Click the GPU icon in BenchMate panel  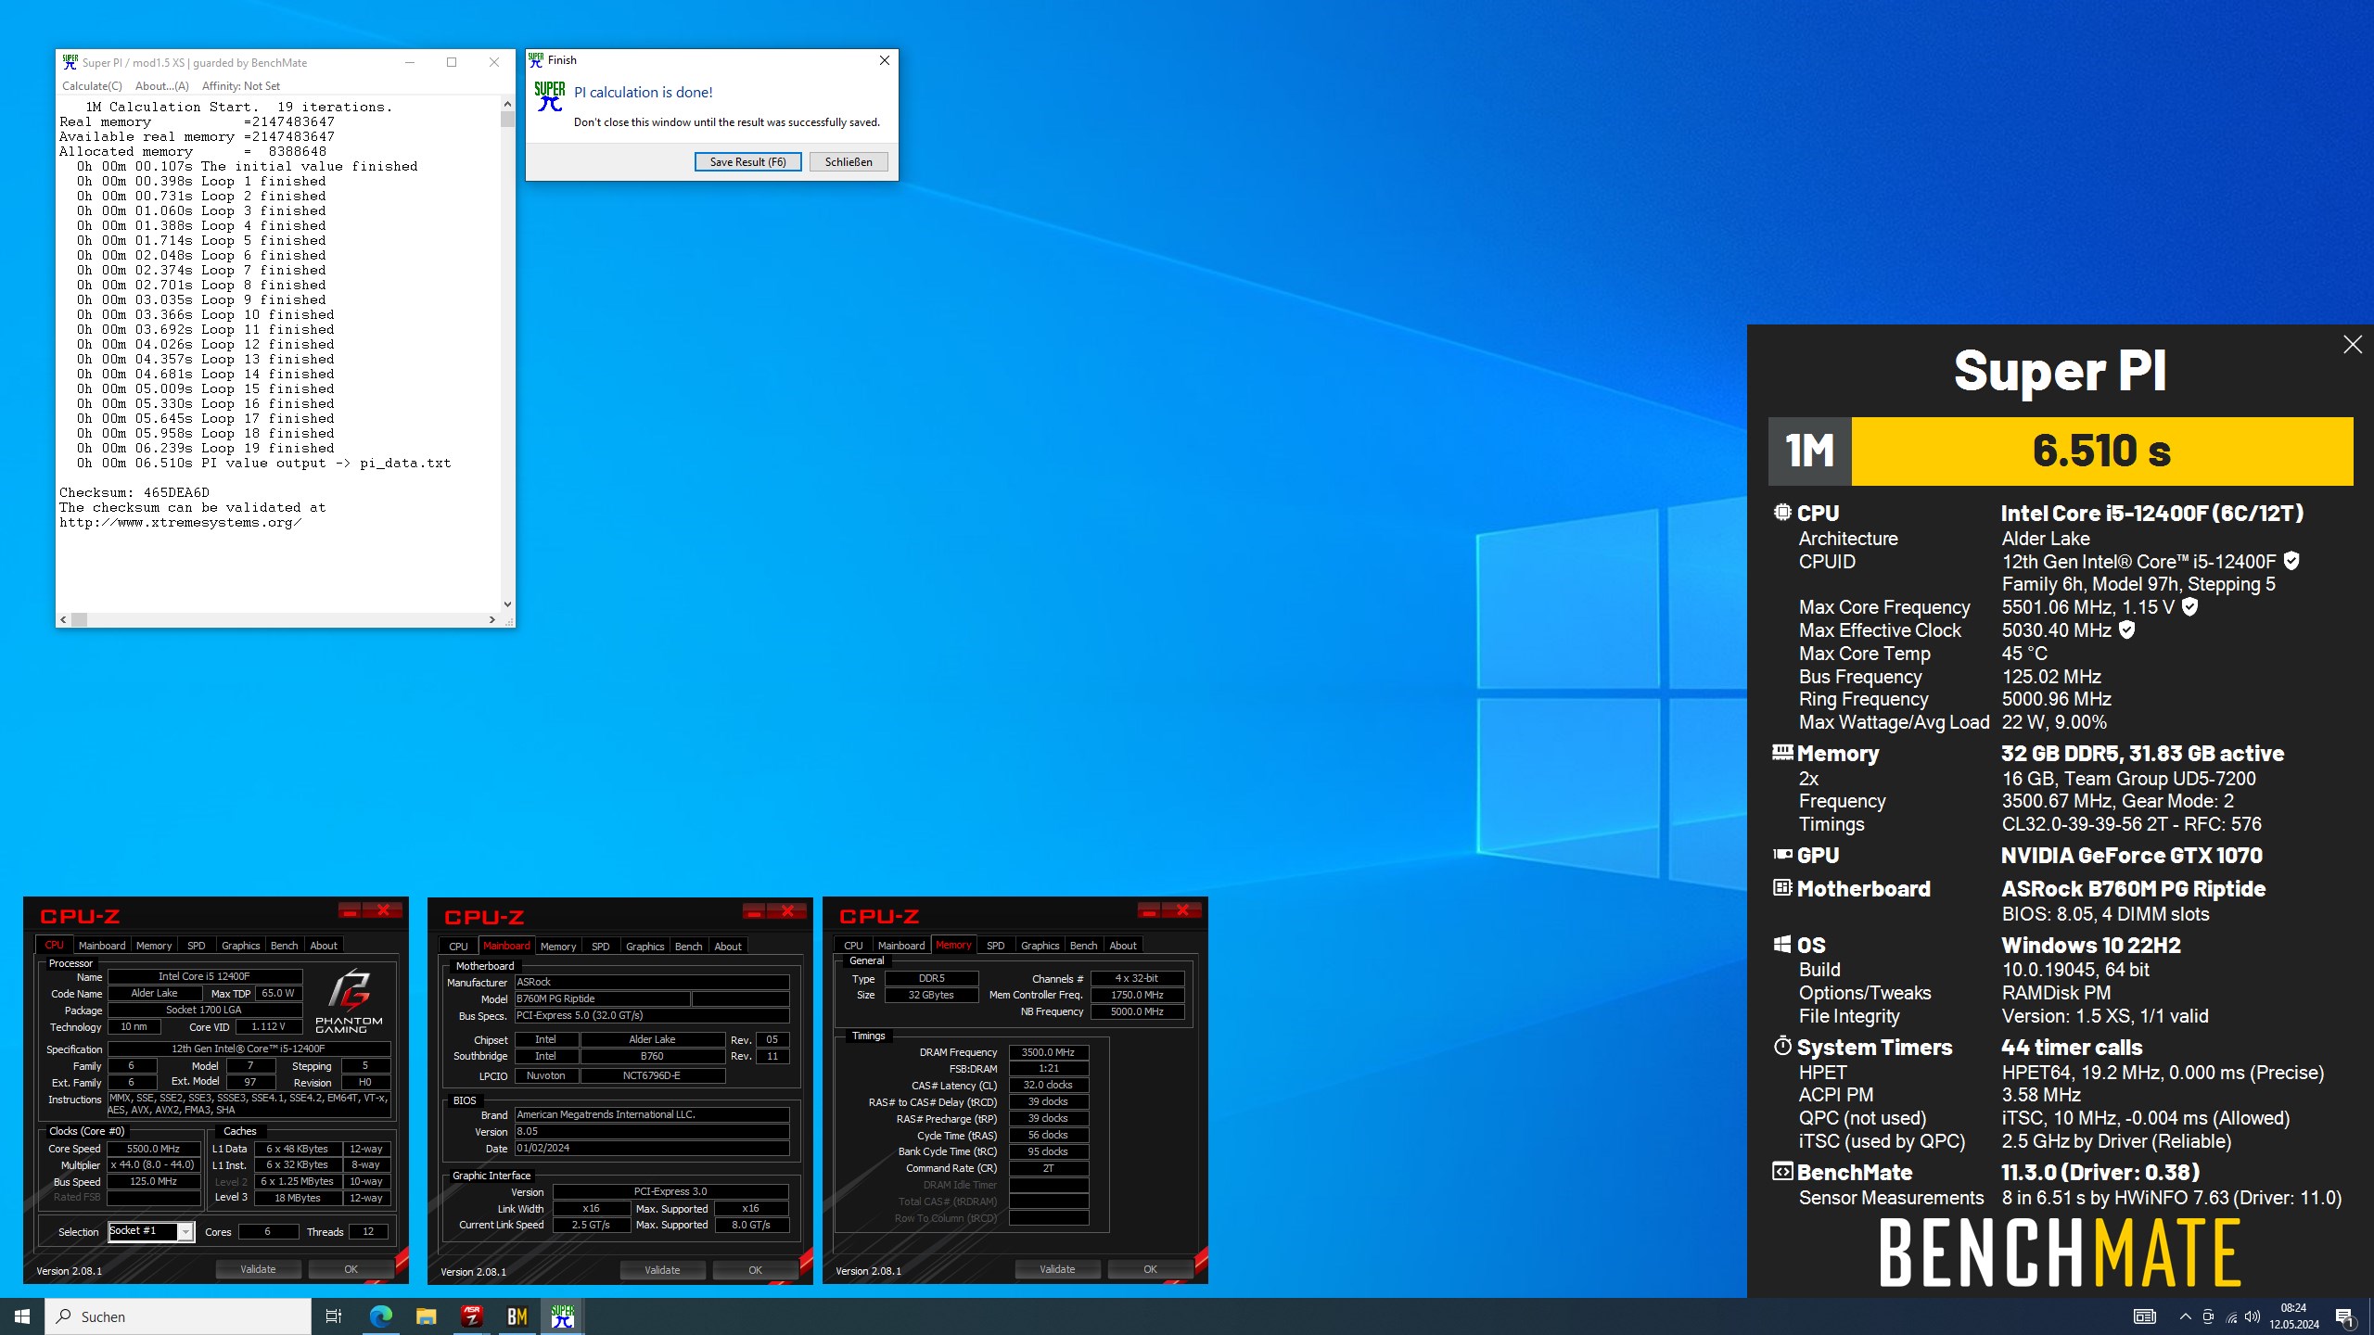pos(1781,855)
